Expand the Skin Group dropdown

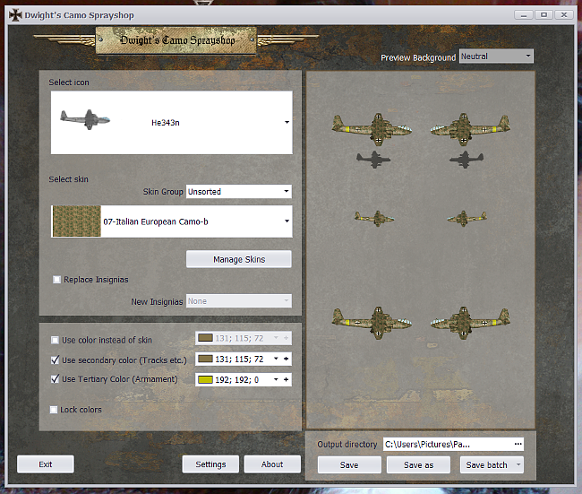pyautogui.click(x=238, y=192)
